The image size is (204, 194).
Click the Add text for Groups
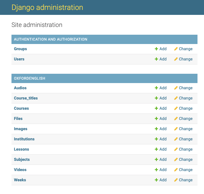163,49
